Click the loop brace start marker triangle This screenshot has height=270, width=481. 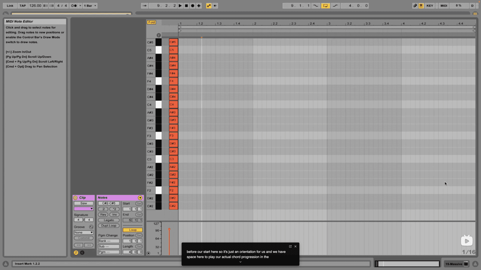tap(180, 27)
